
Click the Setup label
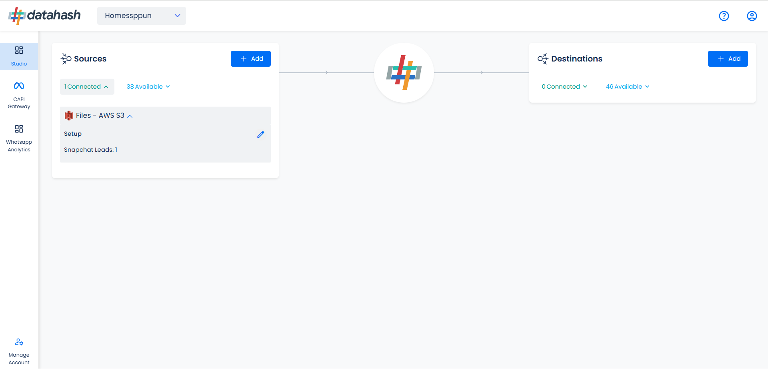tap(73, 134)
